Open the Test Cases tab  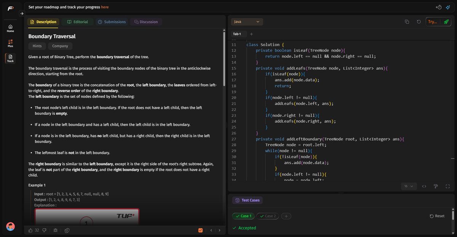click(247, 200)
